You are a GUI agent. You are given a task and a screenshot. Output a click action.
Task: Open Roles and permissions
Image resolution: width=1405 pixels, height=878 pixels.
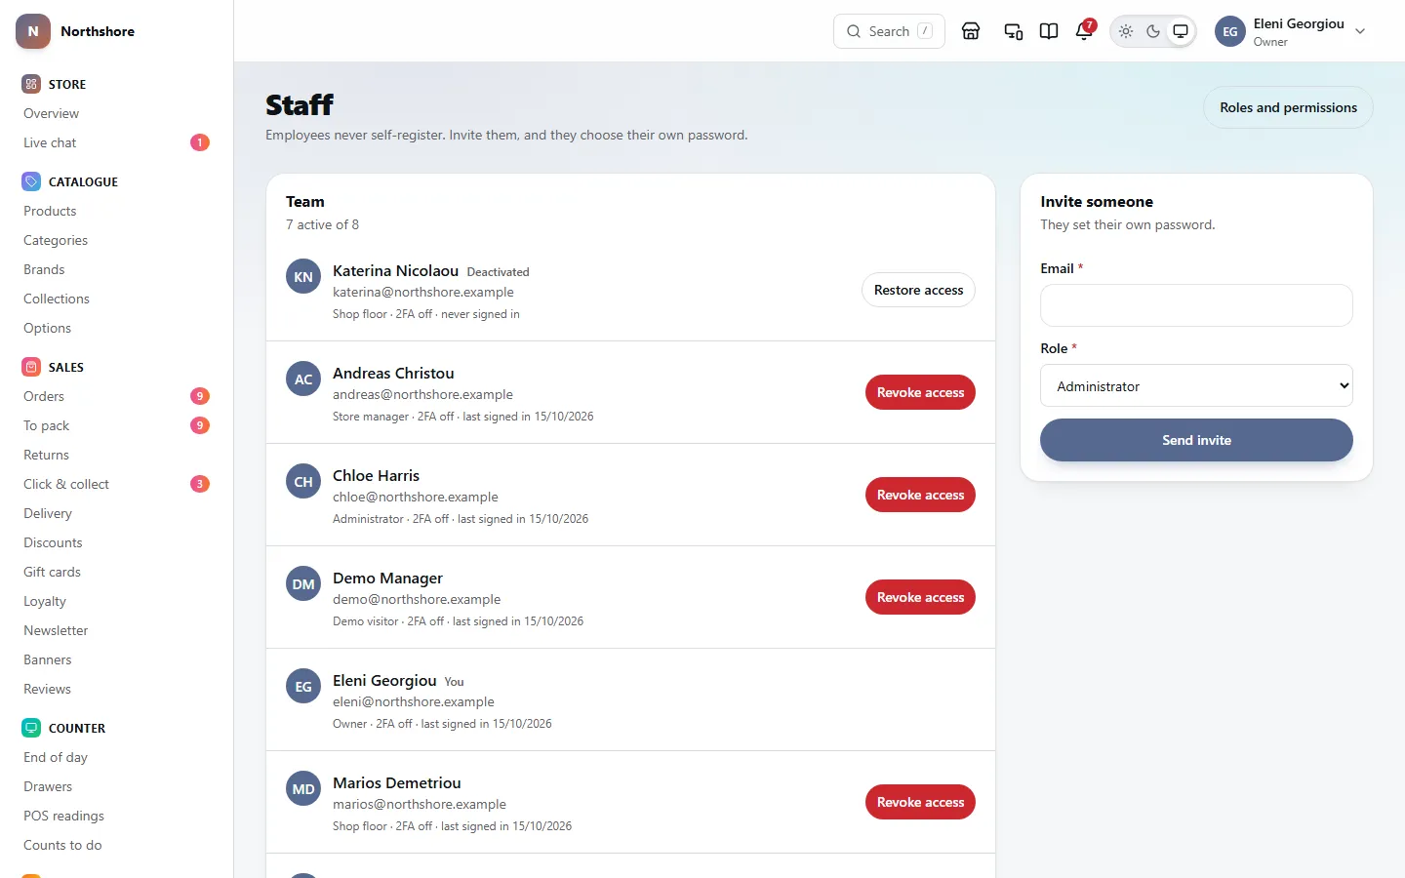click(x=1288, y=107)
